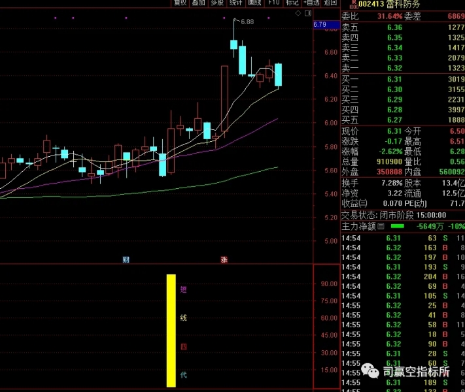The image size is (465, 392).
Task: Click the R 1000 badge beside the stock code
Action: pyautogui.click(x=354, y=5)
